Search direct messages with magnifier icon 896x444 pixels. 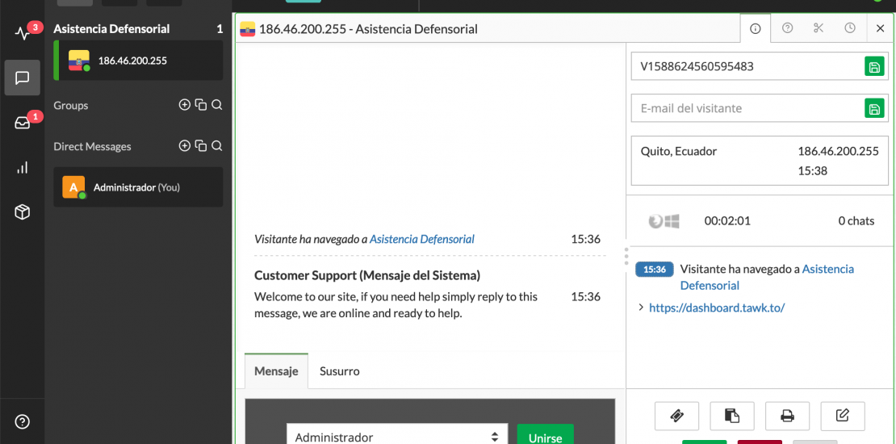click(x=216, y=146)
